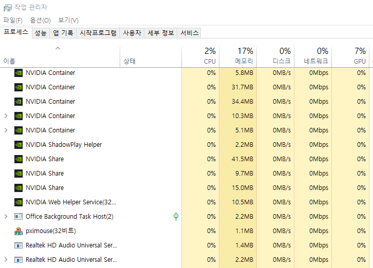373x268 pixels.
Task: Sort by the 메모리 column header
Action: pos(238,56)
